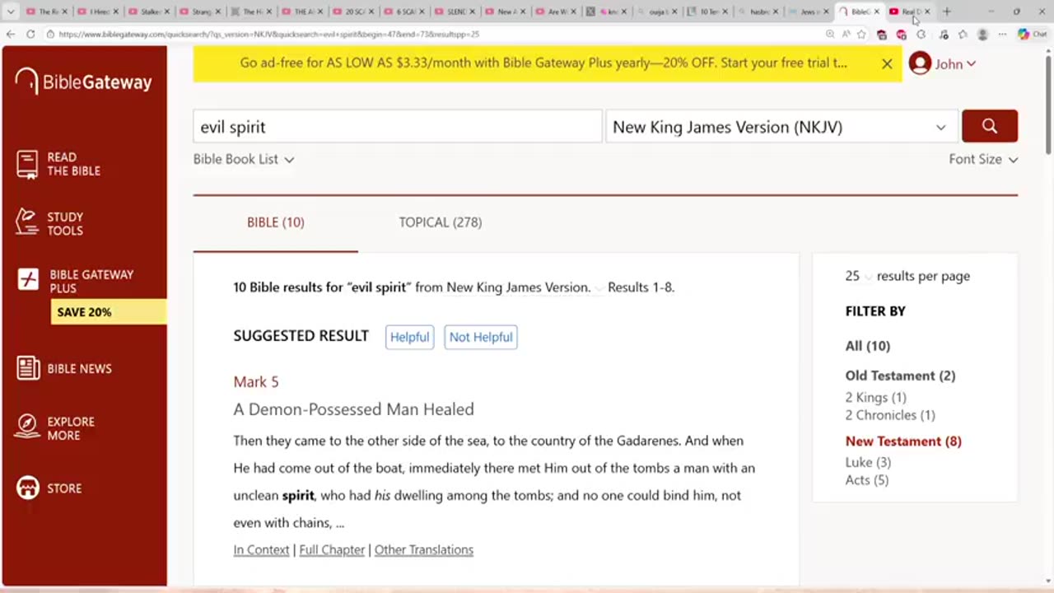Expand the John account dropdown

tap(972, 63)
